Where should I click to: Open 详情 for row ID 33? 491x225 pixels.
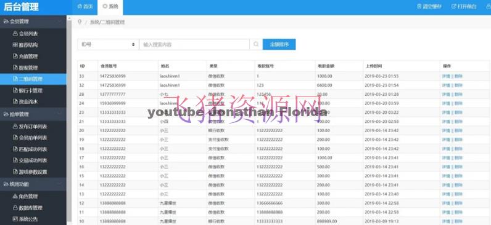click(x=446, y=76)
